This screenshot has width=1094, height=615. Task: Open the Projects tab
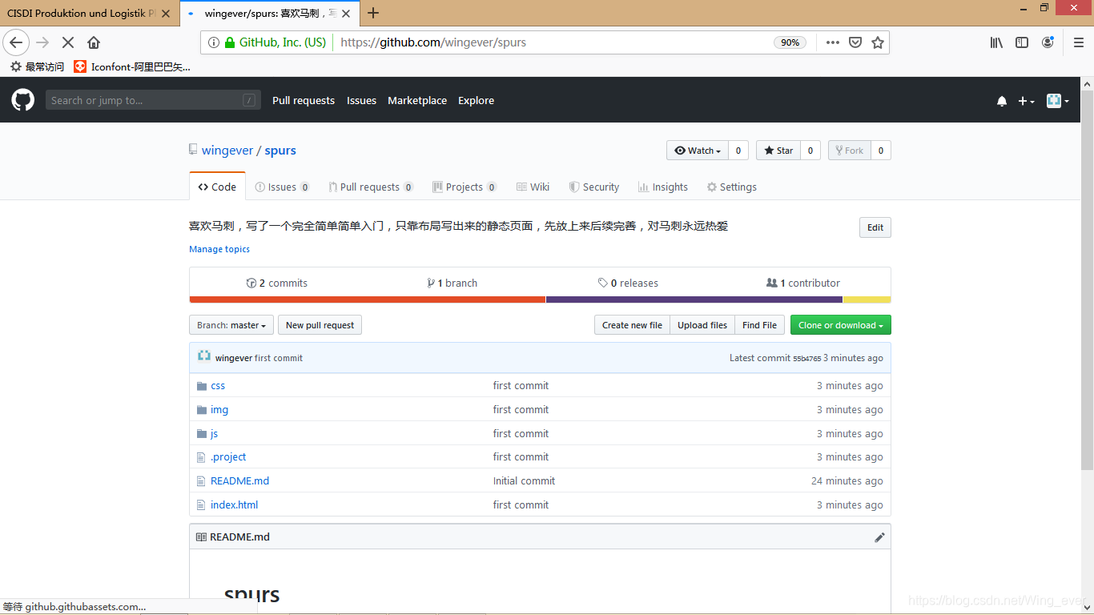click(x=465, y=187)
